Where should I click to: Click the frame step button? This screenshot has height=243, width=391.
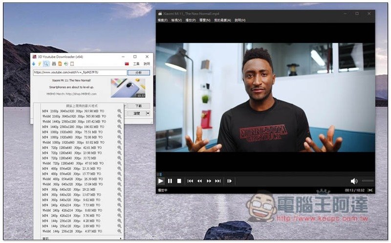(229, 181)
